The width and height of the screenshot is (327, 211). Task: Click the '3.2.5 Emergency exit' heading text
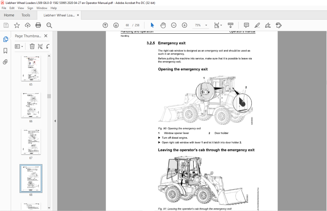[x=166, y=43]
